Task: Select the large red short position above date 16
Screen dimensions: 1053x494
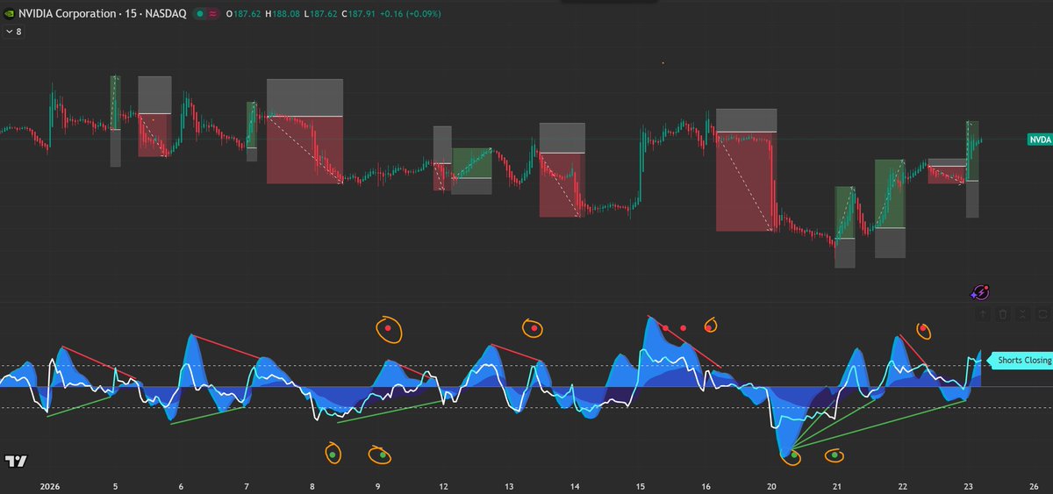Action: pyautogui.click(x=747, y=181)
